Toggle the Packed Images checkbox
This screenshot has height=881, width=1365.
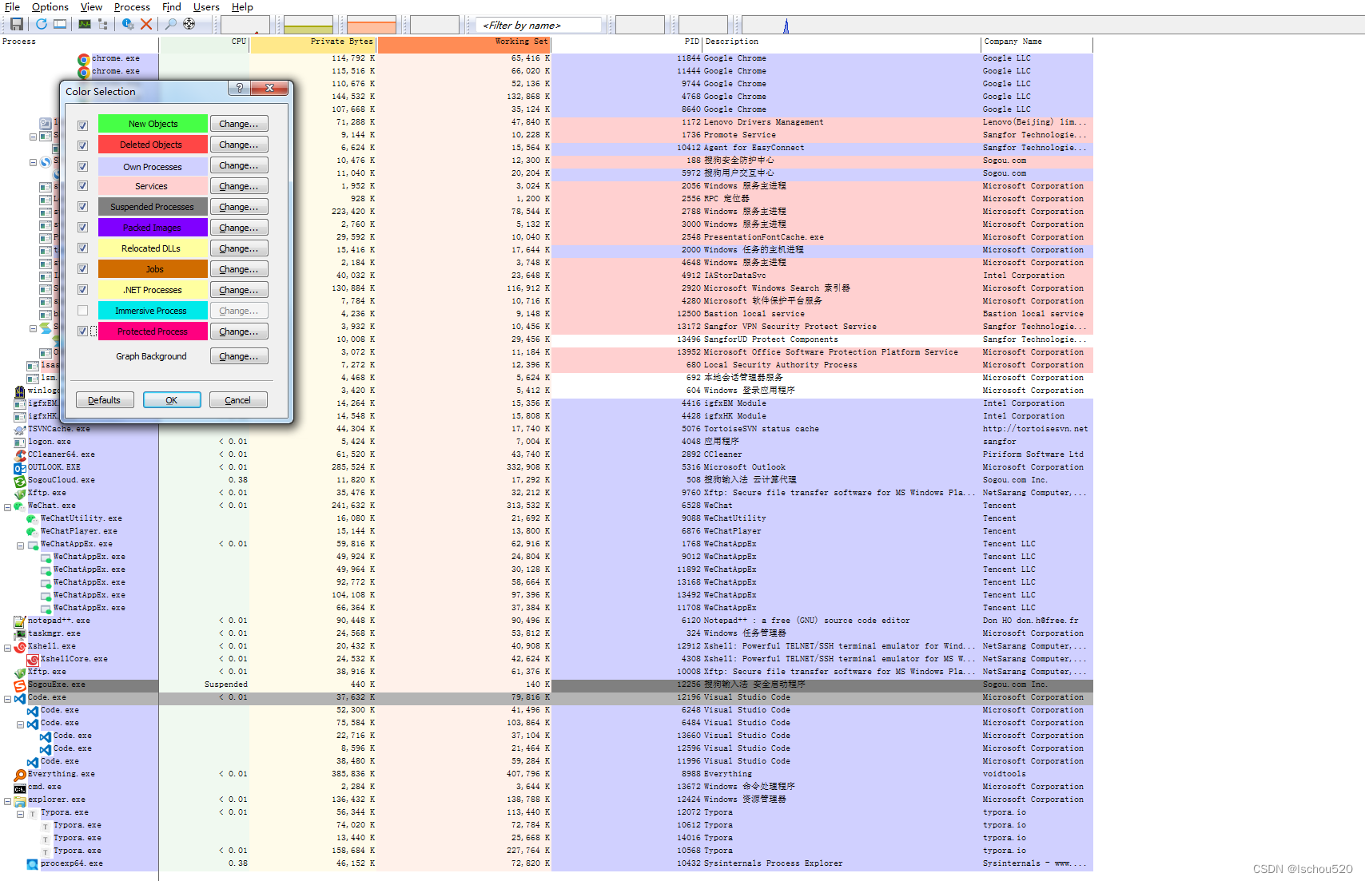click(82, 228)
